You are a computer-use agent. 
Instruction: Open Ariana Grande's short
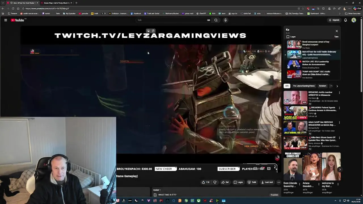(x=312, y=167)
